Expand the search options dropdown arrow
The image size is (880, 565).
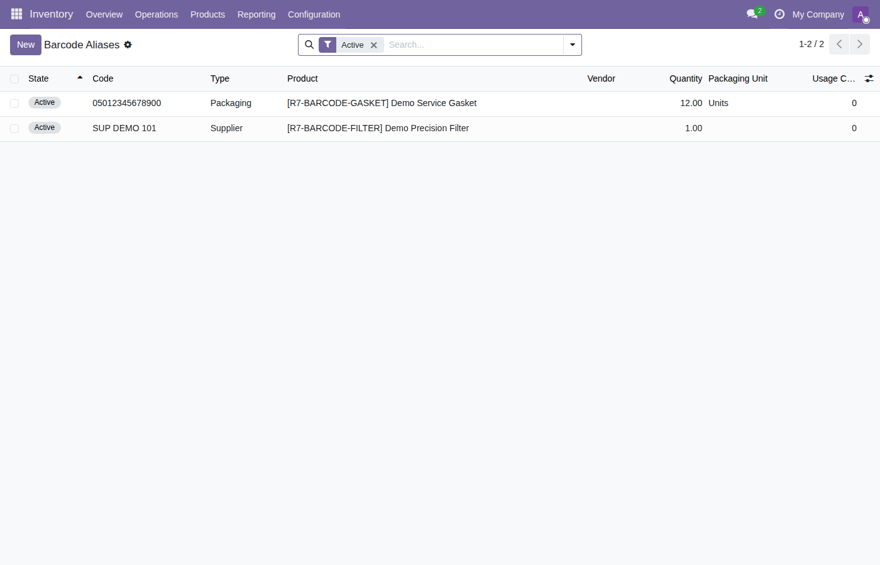(x=573, y=45)
